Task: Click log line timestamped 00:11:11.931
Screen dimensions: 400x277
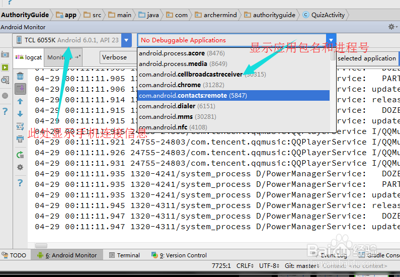Action: pos(217,163)
